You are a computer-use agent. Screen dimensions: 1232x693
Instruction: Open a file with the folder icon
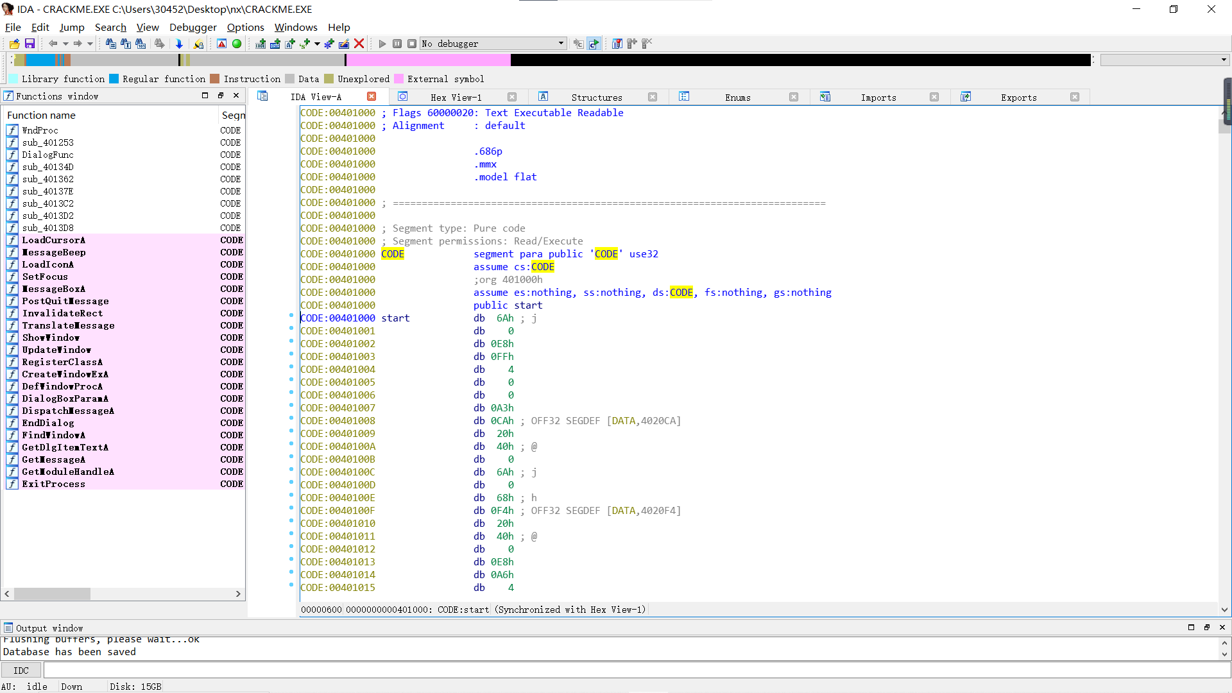tap(14, 44)
